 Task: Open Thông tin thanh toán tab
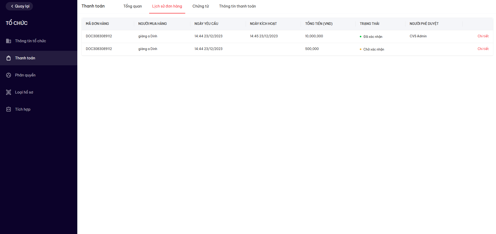pyautogui.click(x=237, y=6)
